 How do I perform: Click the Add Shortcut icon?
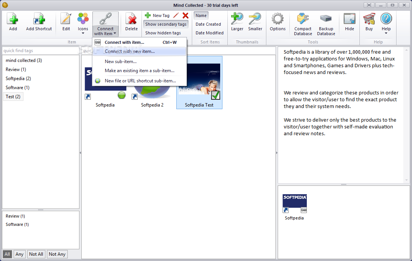[x=39, y=19]
